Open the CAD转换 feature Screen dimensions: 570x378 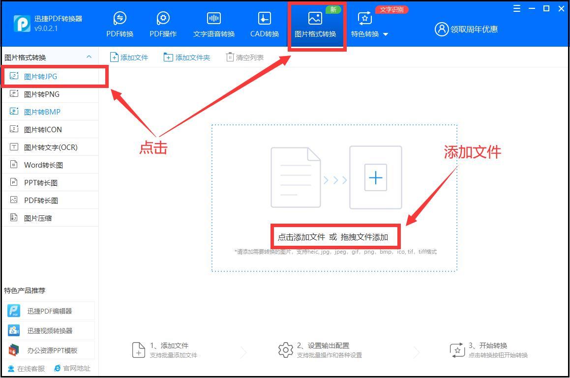point(264,22)
